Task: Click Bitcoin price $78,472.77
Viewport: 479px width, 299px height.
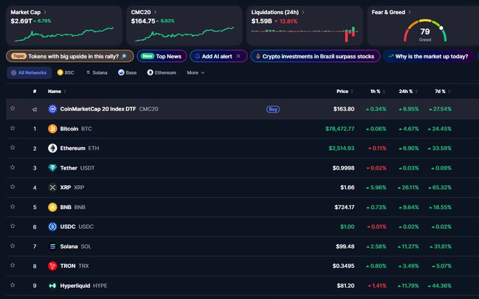Action: [340, 129]
